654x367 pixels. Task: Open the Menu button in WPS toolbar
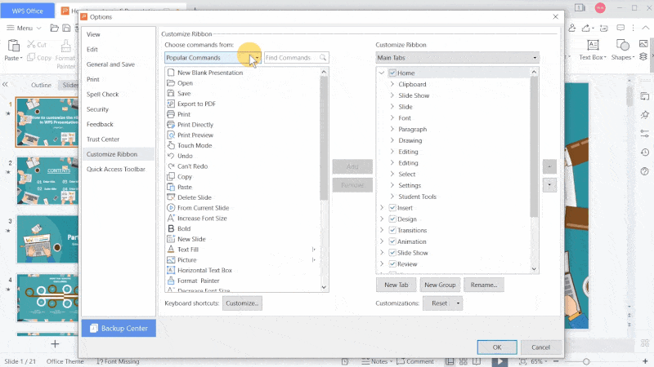click(x=24, y=28)
